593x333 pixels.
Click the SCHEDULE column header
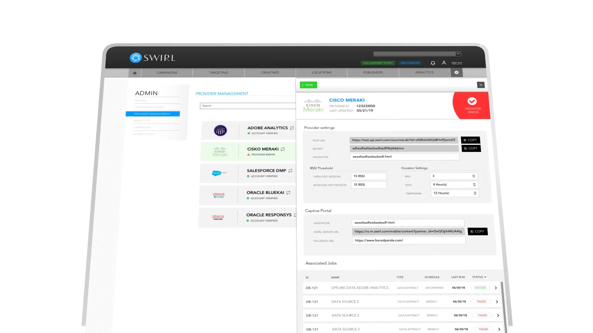point(432,277)
